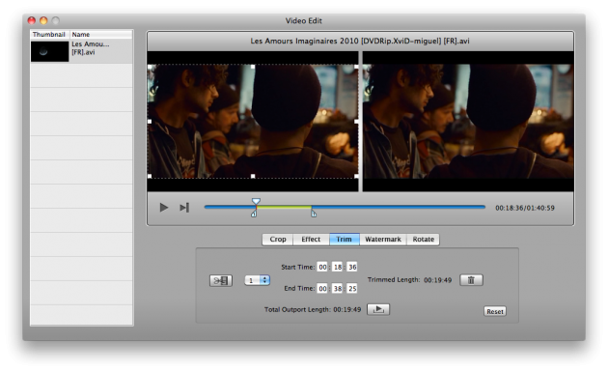Viewport: 608px width, 372px height.
Task: Open the trim segment number dropdown
Action: tap(257, 280)
